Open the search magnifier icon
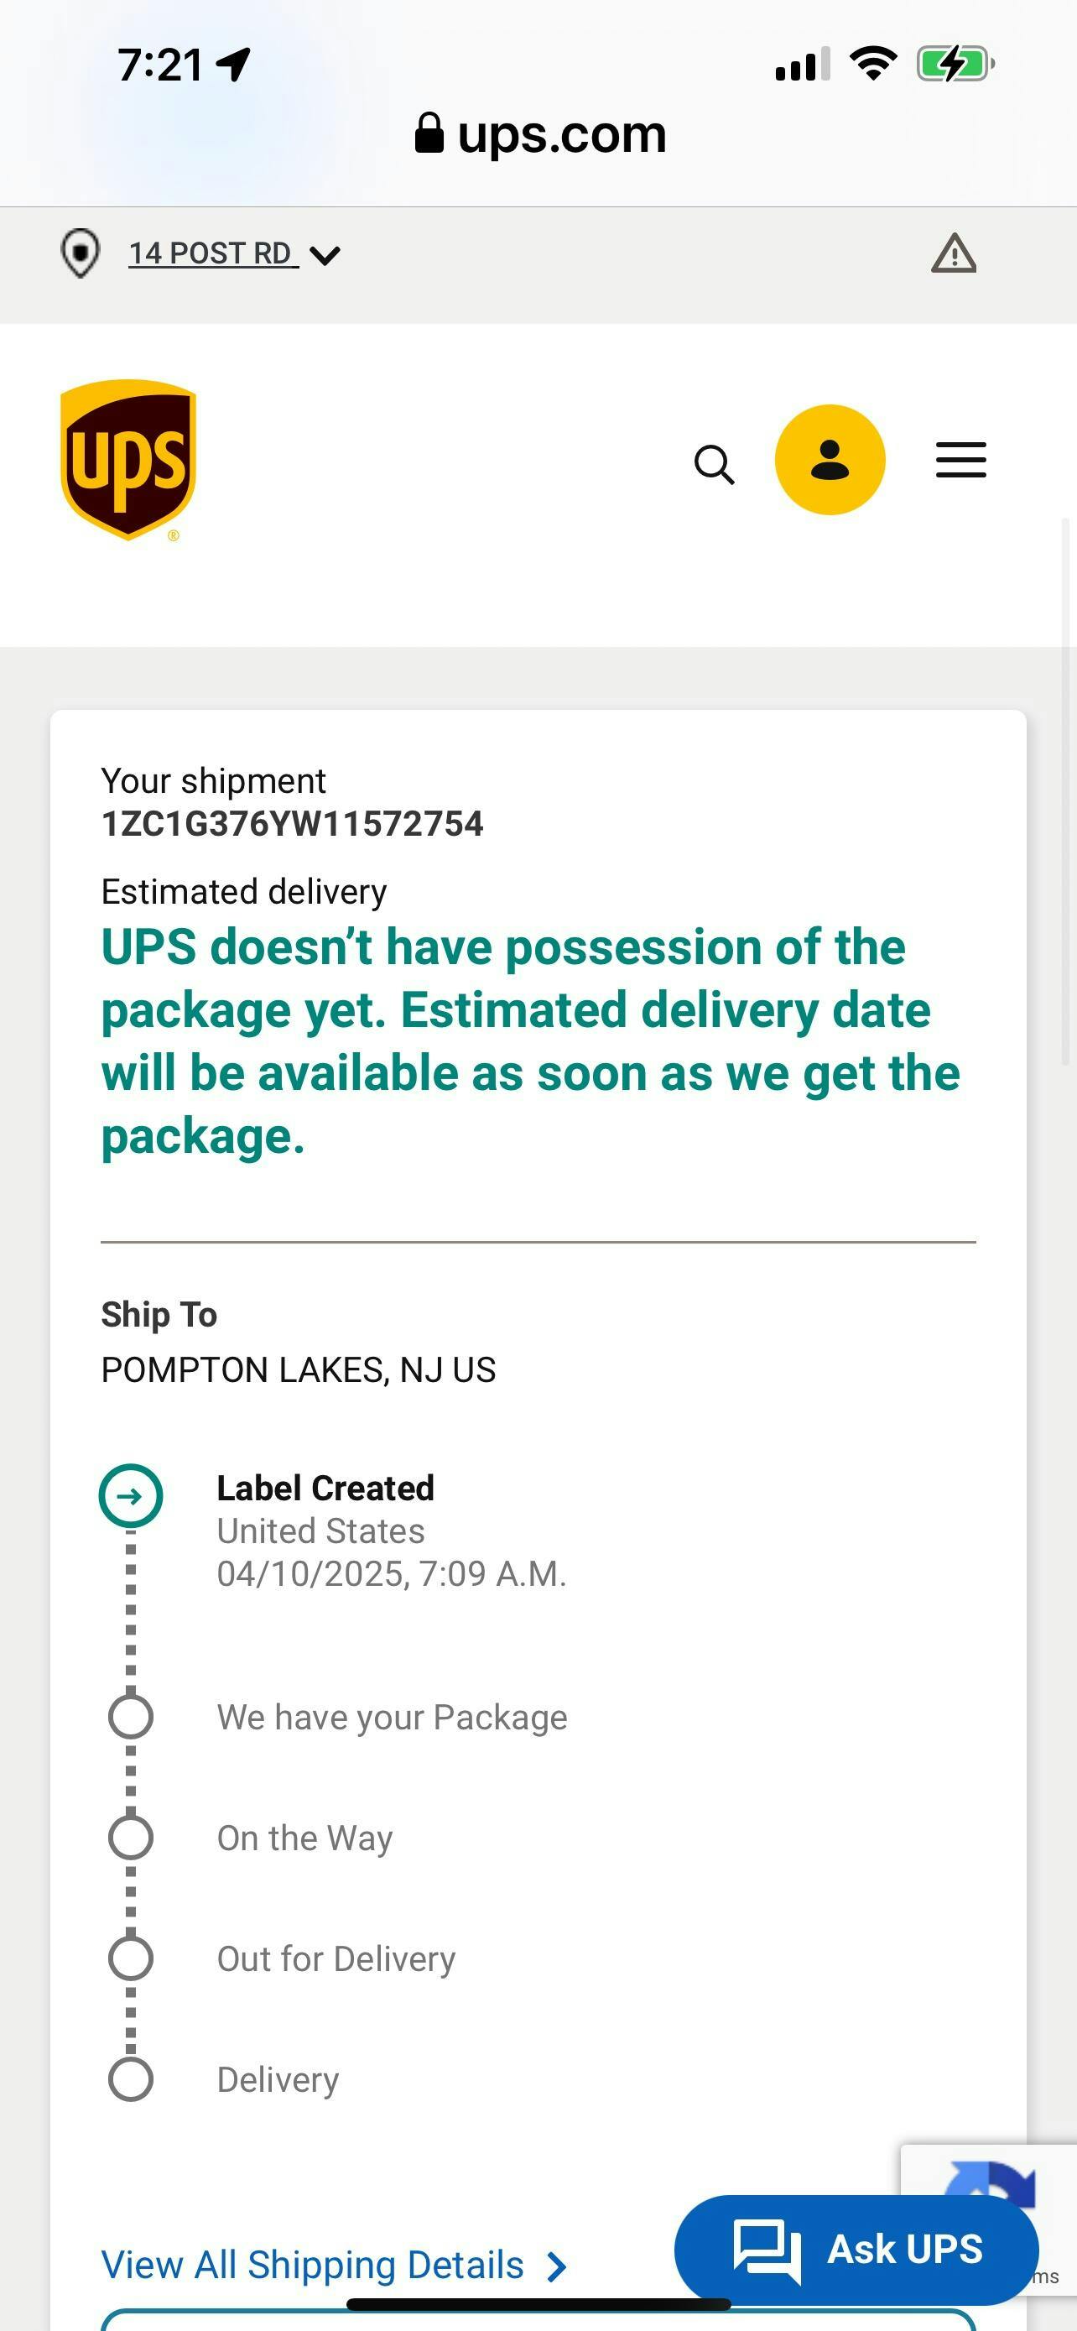This screenshot has width=1077, height=2331. coord(714,464)
